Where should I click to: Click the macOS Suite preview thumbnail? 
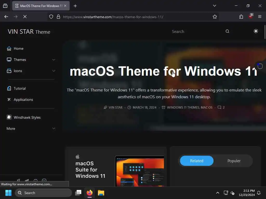(x=139, y=171)
